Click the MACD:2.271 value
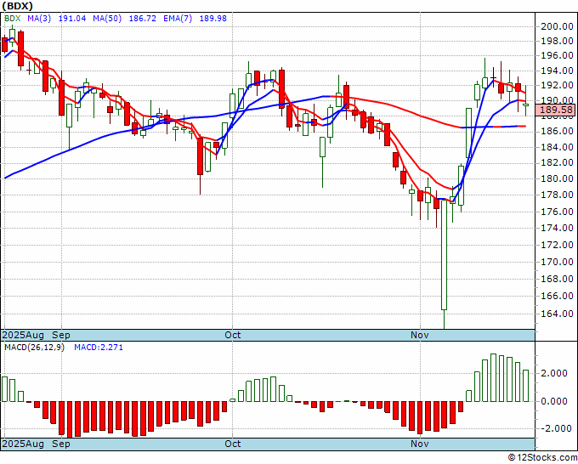 pos(99,348)
